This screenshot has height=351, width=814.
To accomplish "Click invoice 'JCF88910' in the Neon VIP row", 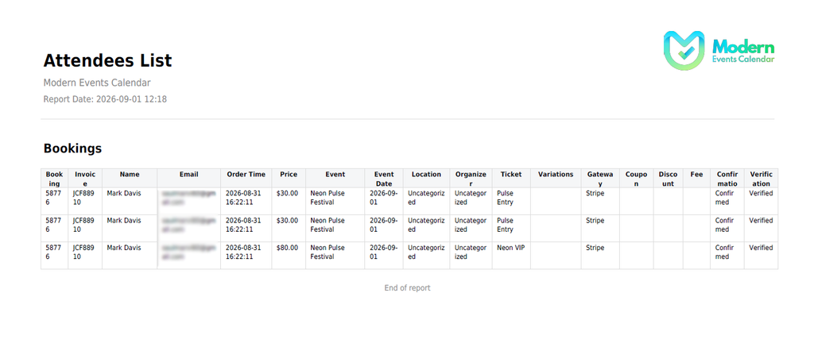I will click(x=84, y=253).
